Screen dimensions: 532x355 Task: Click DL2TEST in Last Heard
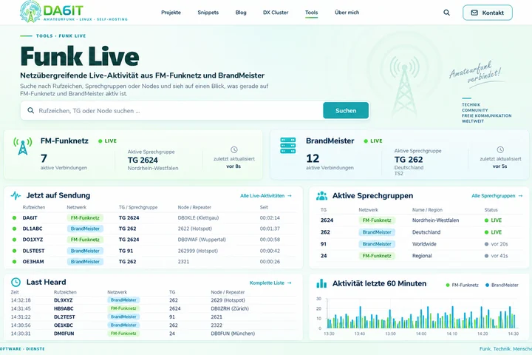[x=64, y=317]
